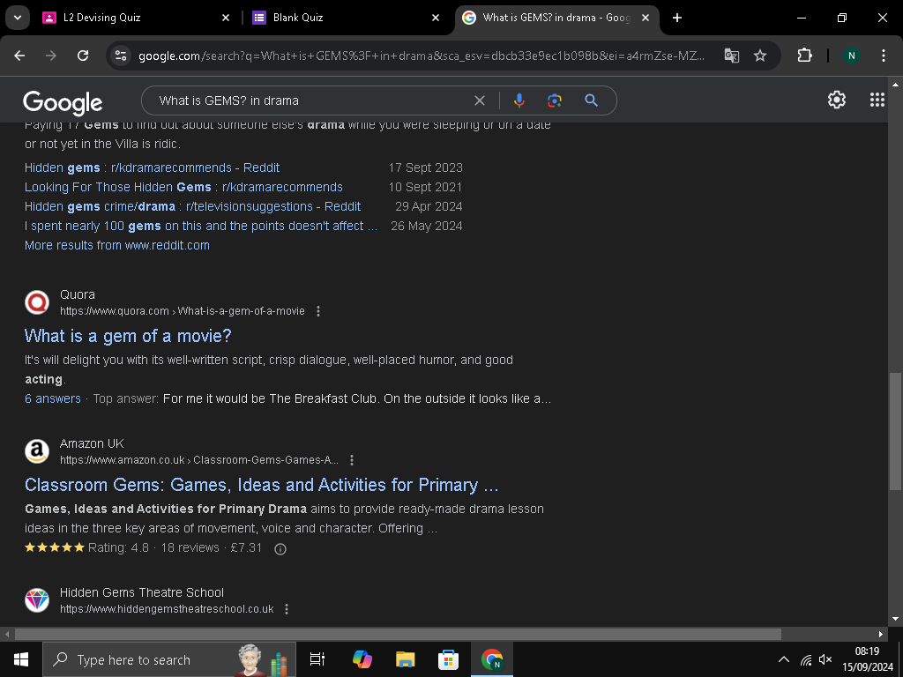Open the Extensions puzzle icon
903x677 pixels.
coord(804,56)
